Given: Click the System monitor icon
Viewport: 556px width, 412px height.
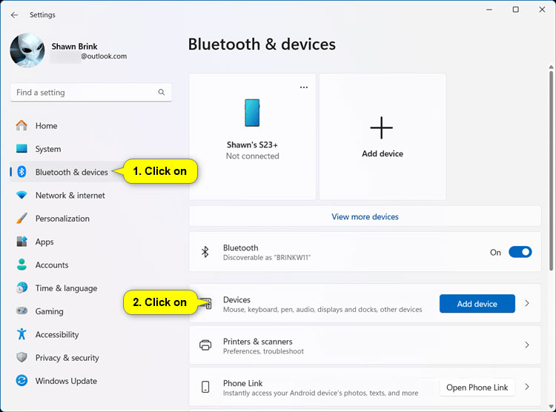Looking at the screenshot, I should [x=21, y=148].
